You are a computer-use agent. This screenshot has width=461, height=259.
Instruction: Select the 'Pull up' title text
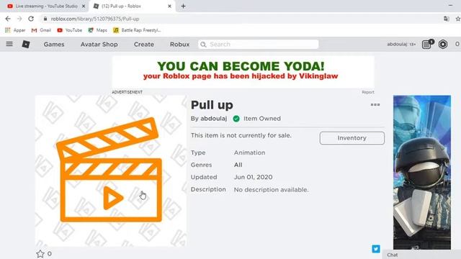[x=212, y=105]
